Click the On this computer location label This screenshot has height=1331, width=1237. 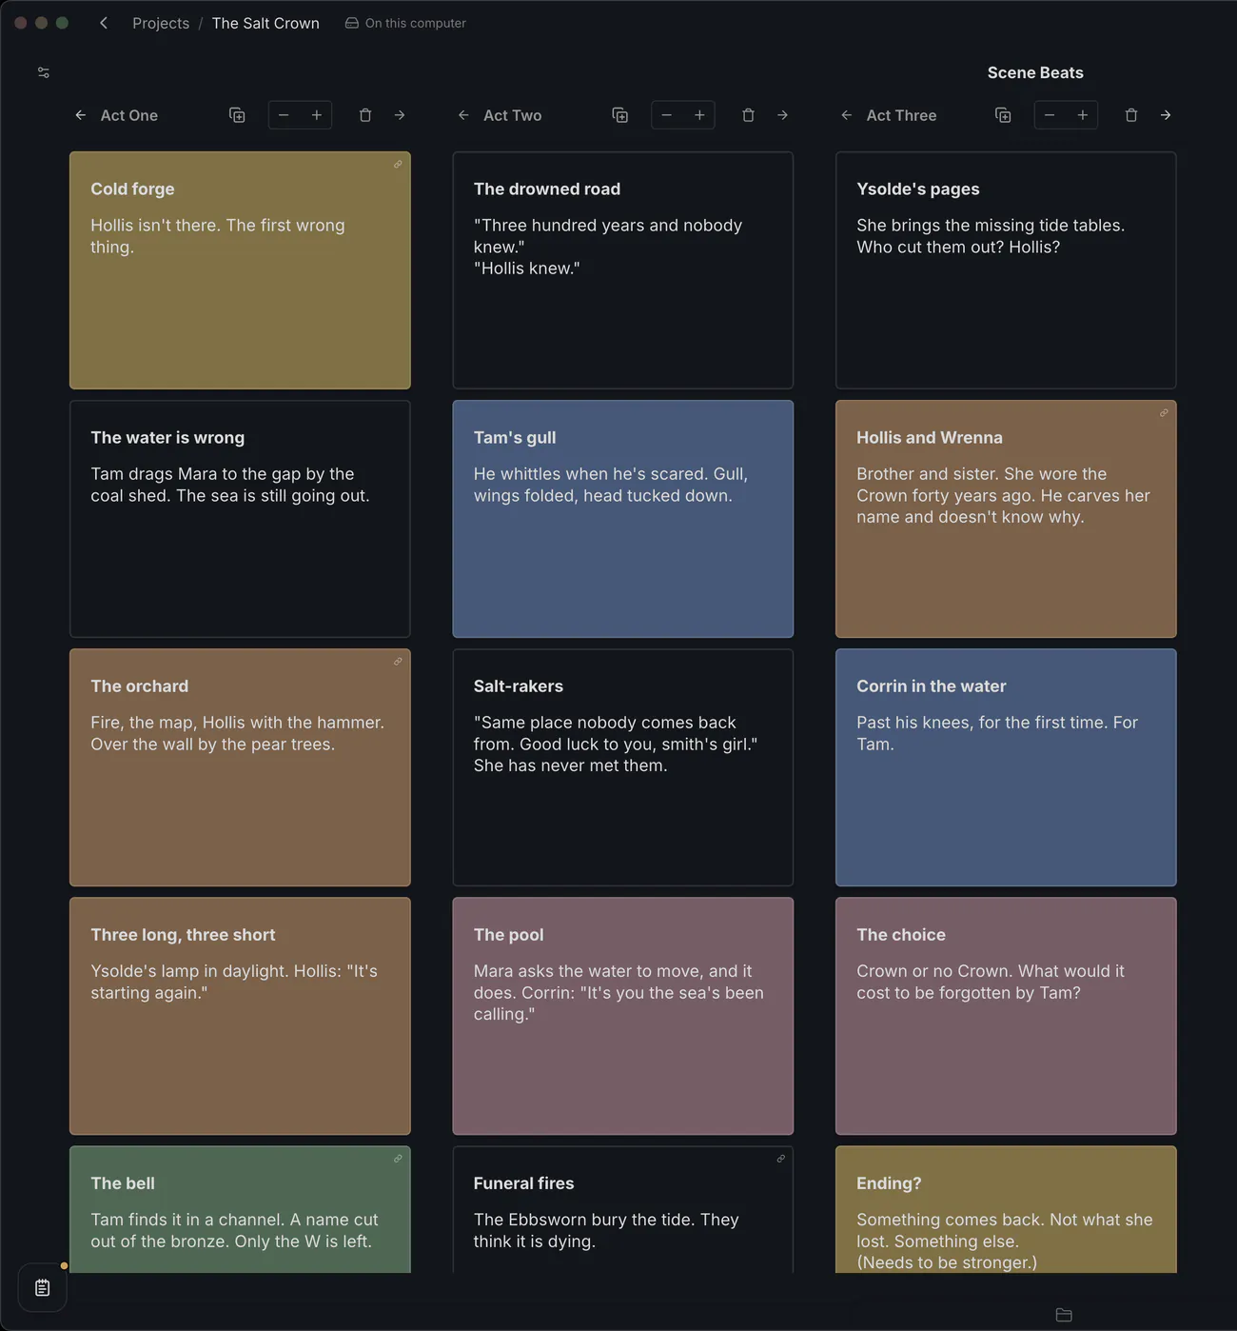click(x=405, y=23)
